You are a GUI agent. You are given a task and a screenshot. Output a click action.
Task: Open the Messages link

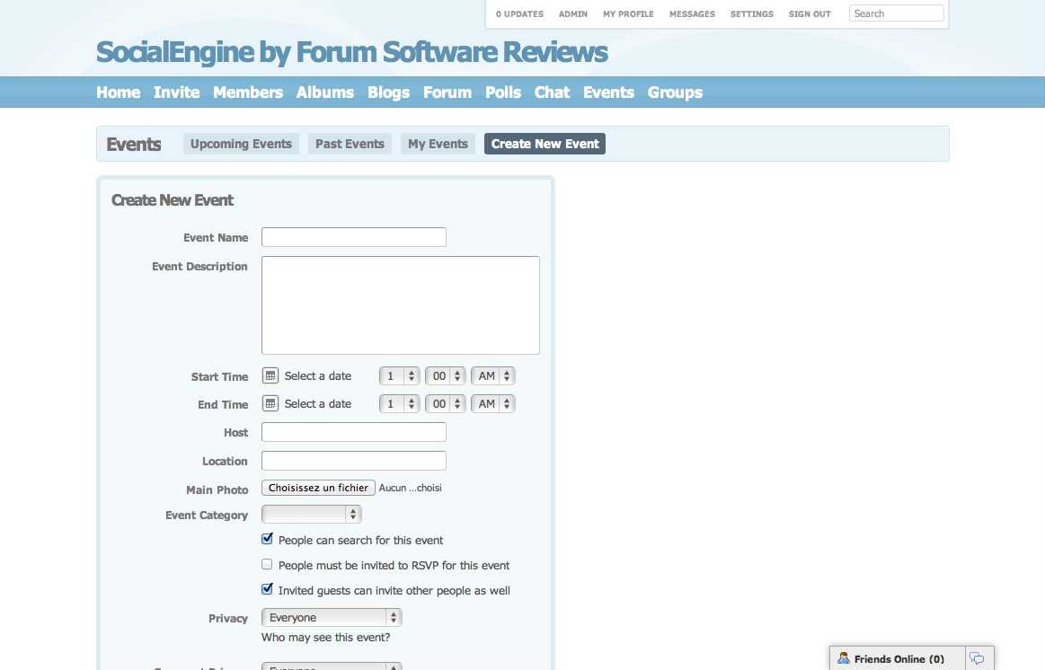pyautogui.click(x=692, y=14)
